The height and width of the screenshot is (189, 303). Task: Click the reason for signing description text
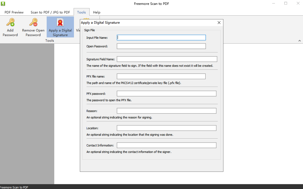(119, 117)
